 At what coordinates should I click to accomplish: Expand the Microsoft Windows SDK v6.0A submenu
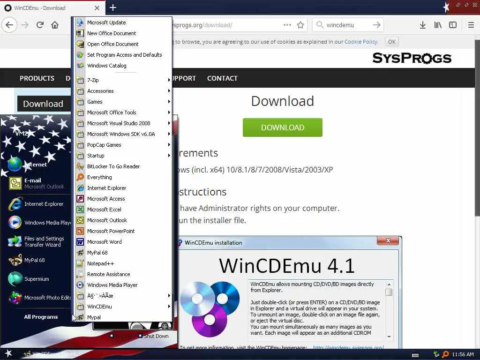124,134
